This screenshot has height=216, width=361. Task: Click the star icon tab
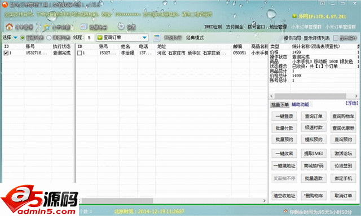click(x=56, y=27)
